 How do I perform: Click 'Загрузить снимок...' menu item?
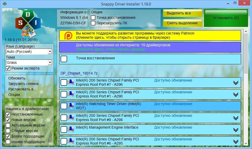point(25,84)
